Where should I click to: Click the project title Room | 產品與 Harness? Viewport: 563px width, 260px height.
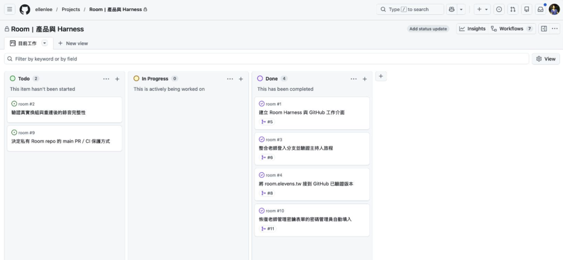pyautogui.click(x=47, y=29)
